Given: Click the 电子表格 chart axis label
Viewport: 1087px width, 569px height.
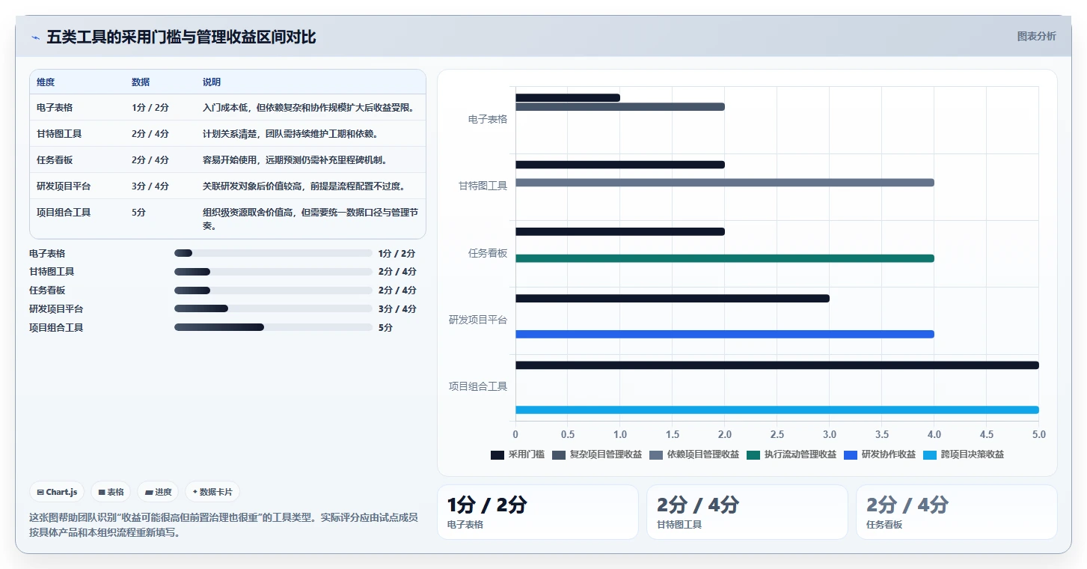Looking at the screenshot, I should click(488, 119).
